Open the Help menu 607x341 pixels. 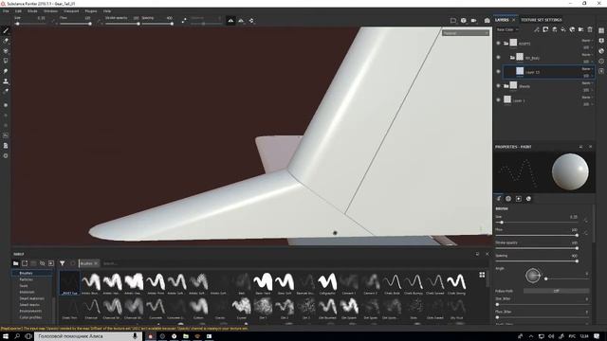(107, 11)
